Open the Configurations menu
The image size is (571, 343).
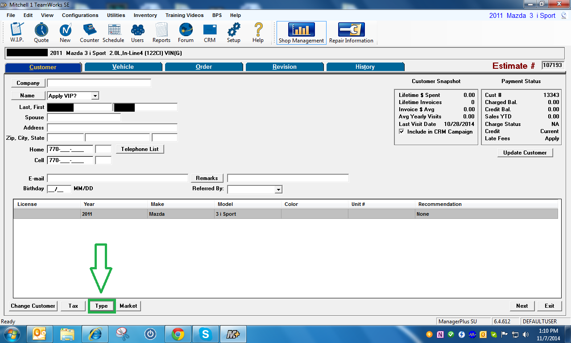[x=80, y=15]
